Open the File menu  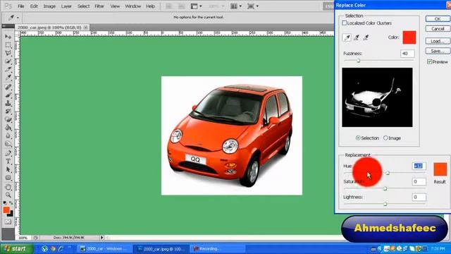21,6
